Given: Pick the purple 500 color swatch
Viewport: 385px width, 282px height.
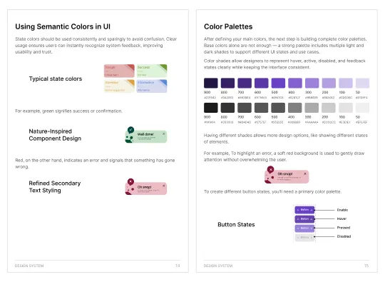Looking at the screenshot, I should 278,83.
